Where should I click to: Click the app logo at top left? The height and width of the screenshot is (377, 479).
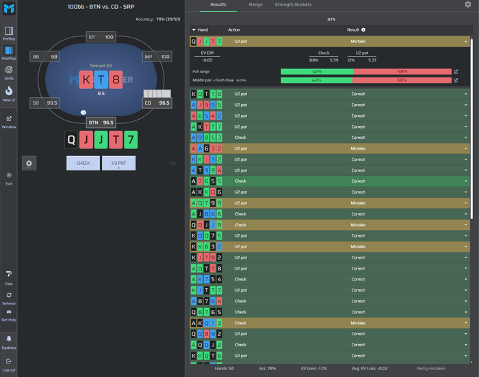point(9,8)
